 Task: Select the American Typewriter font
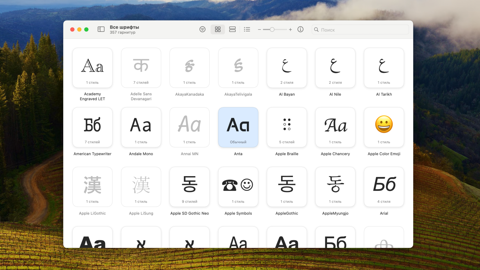(x=93, y=127)
